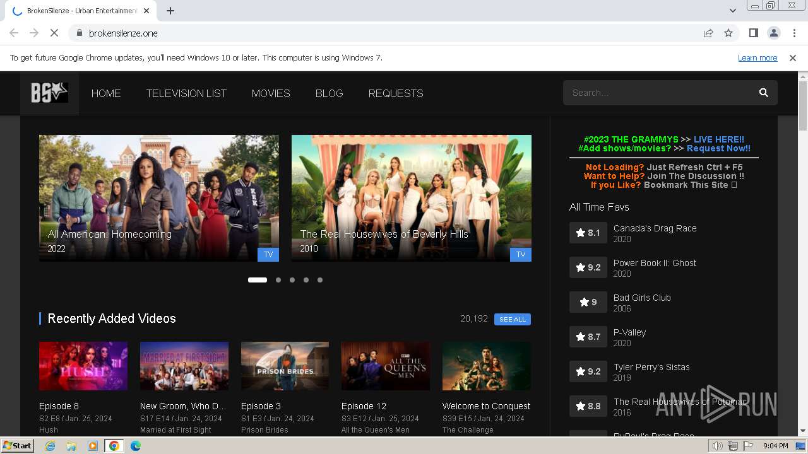Click the SEE ALL button
The height and width of the screenshot is (454, 808).
click(513, 319)
